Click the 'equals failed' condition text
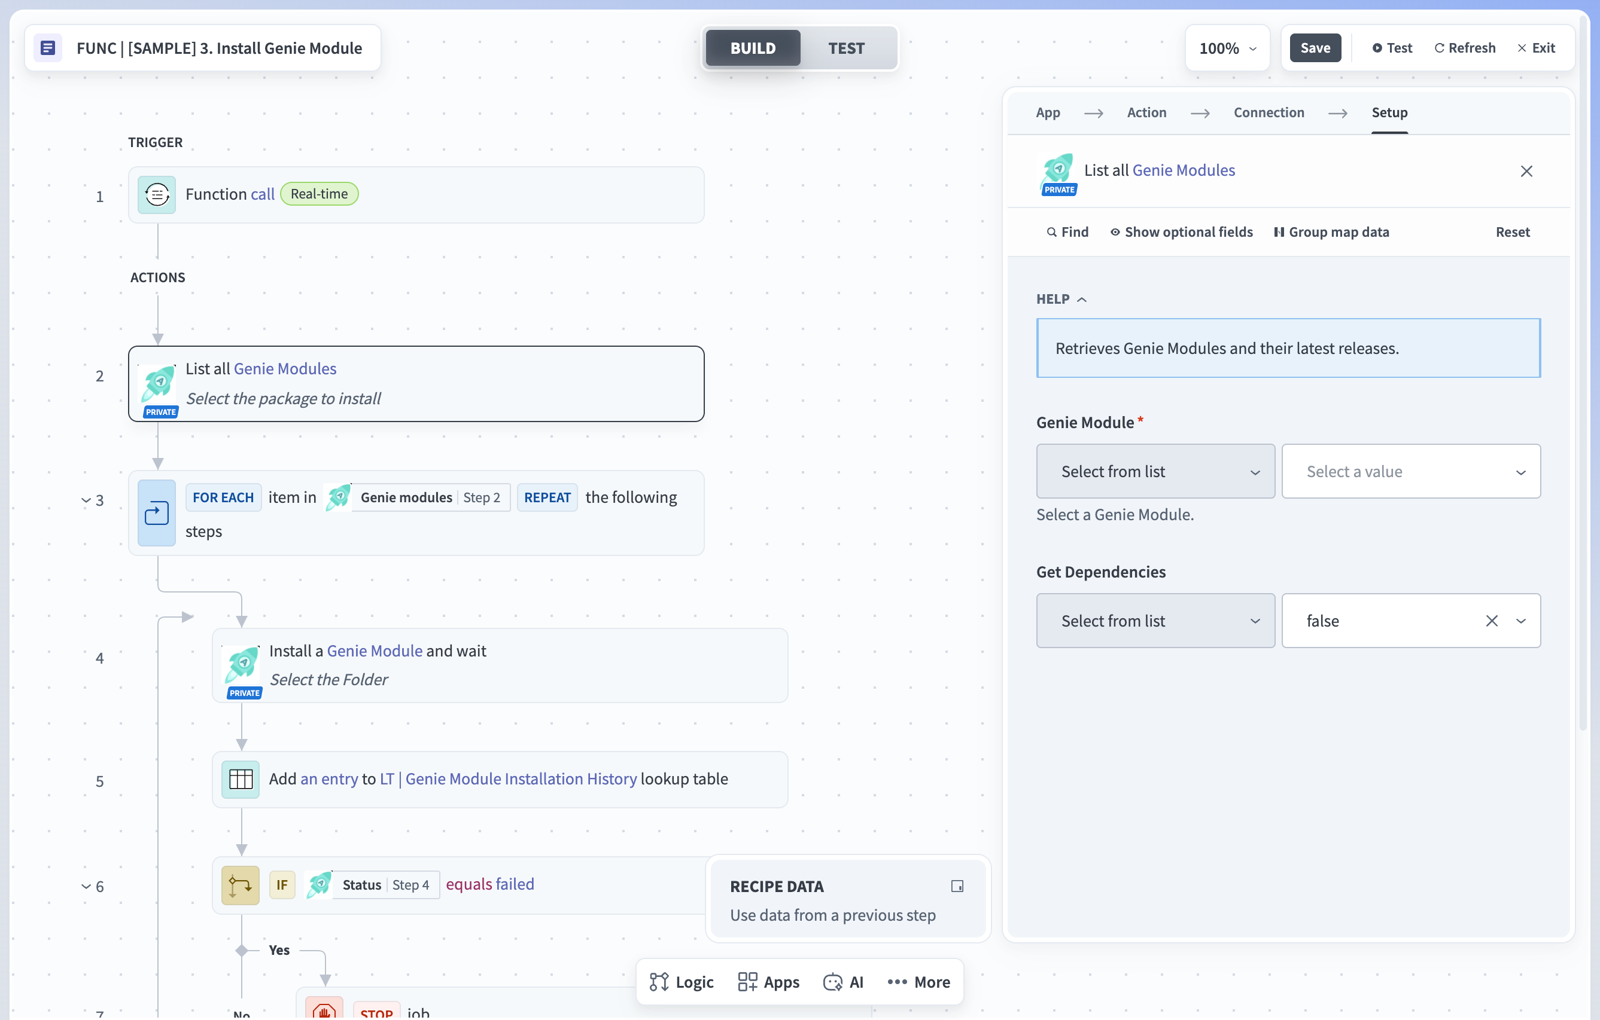This screenshot has height=1020, width=1600. [x=489, y=884]
